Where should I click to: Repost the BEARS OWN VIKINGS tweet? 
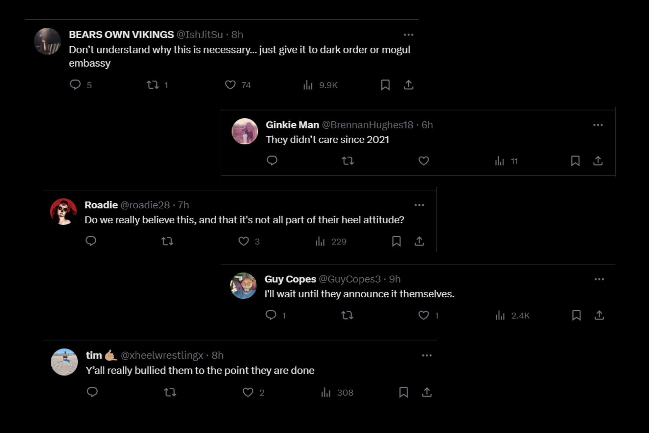click(x=153, y=85)
